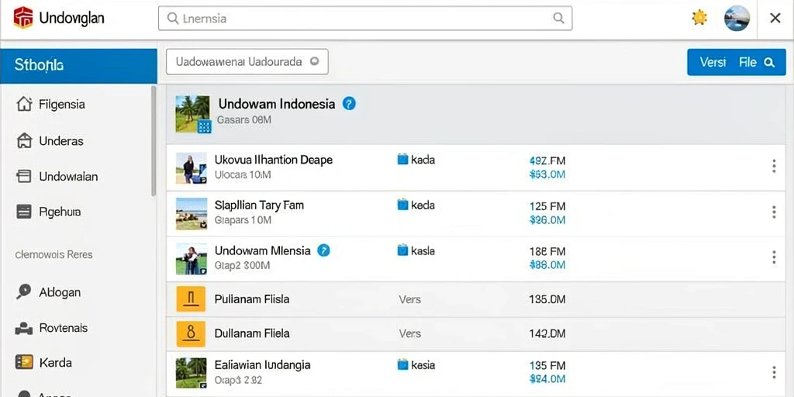Click Vers in the Pulianam Flisla row

click(409, 299)
